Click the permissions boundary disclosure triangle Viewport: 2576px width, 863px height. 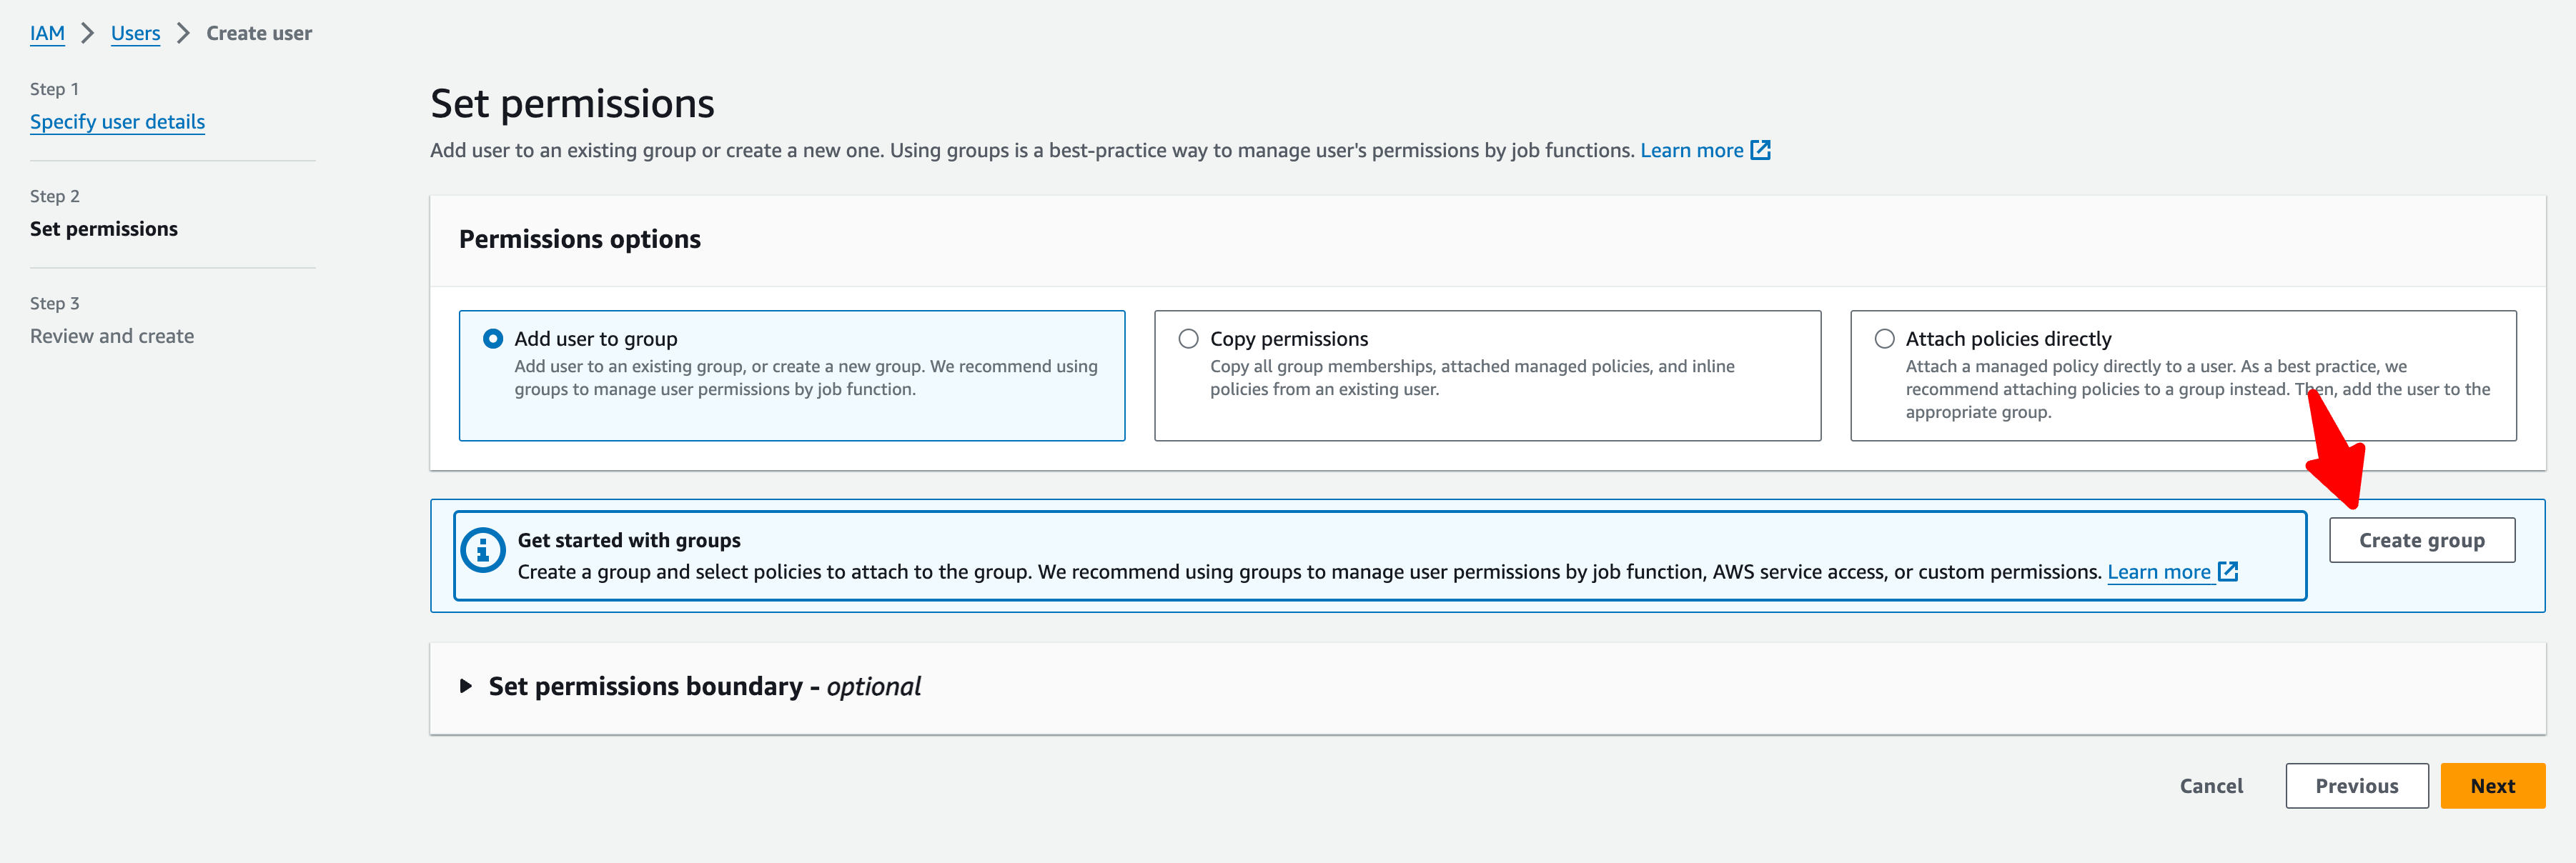(x=465, y=686)
